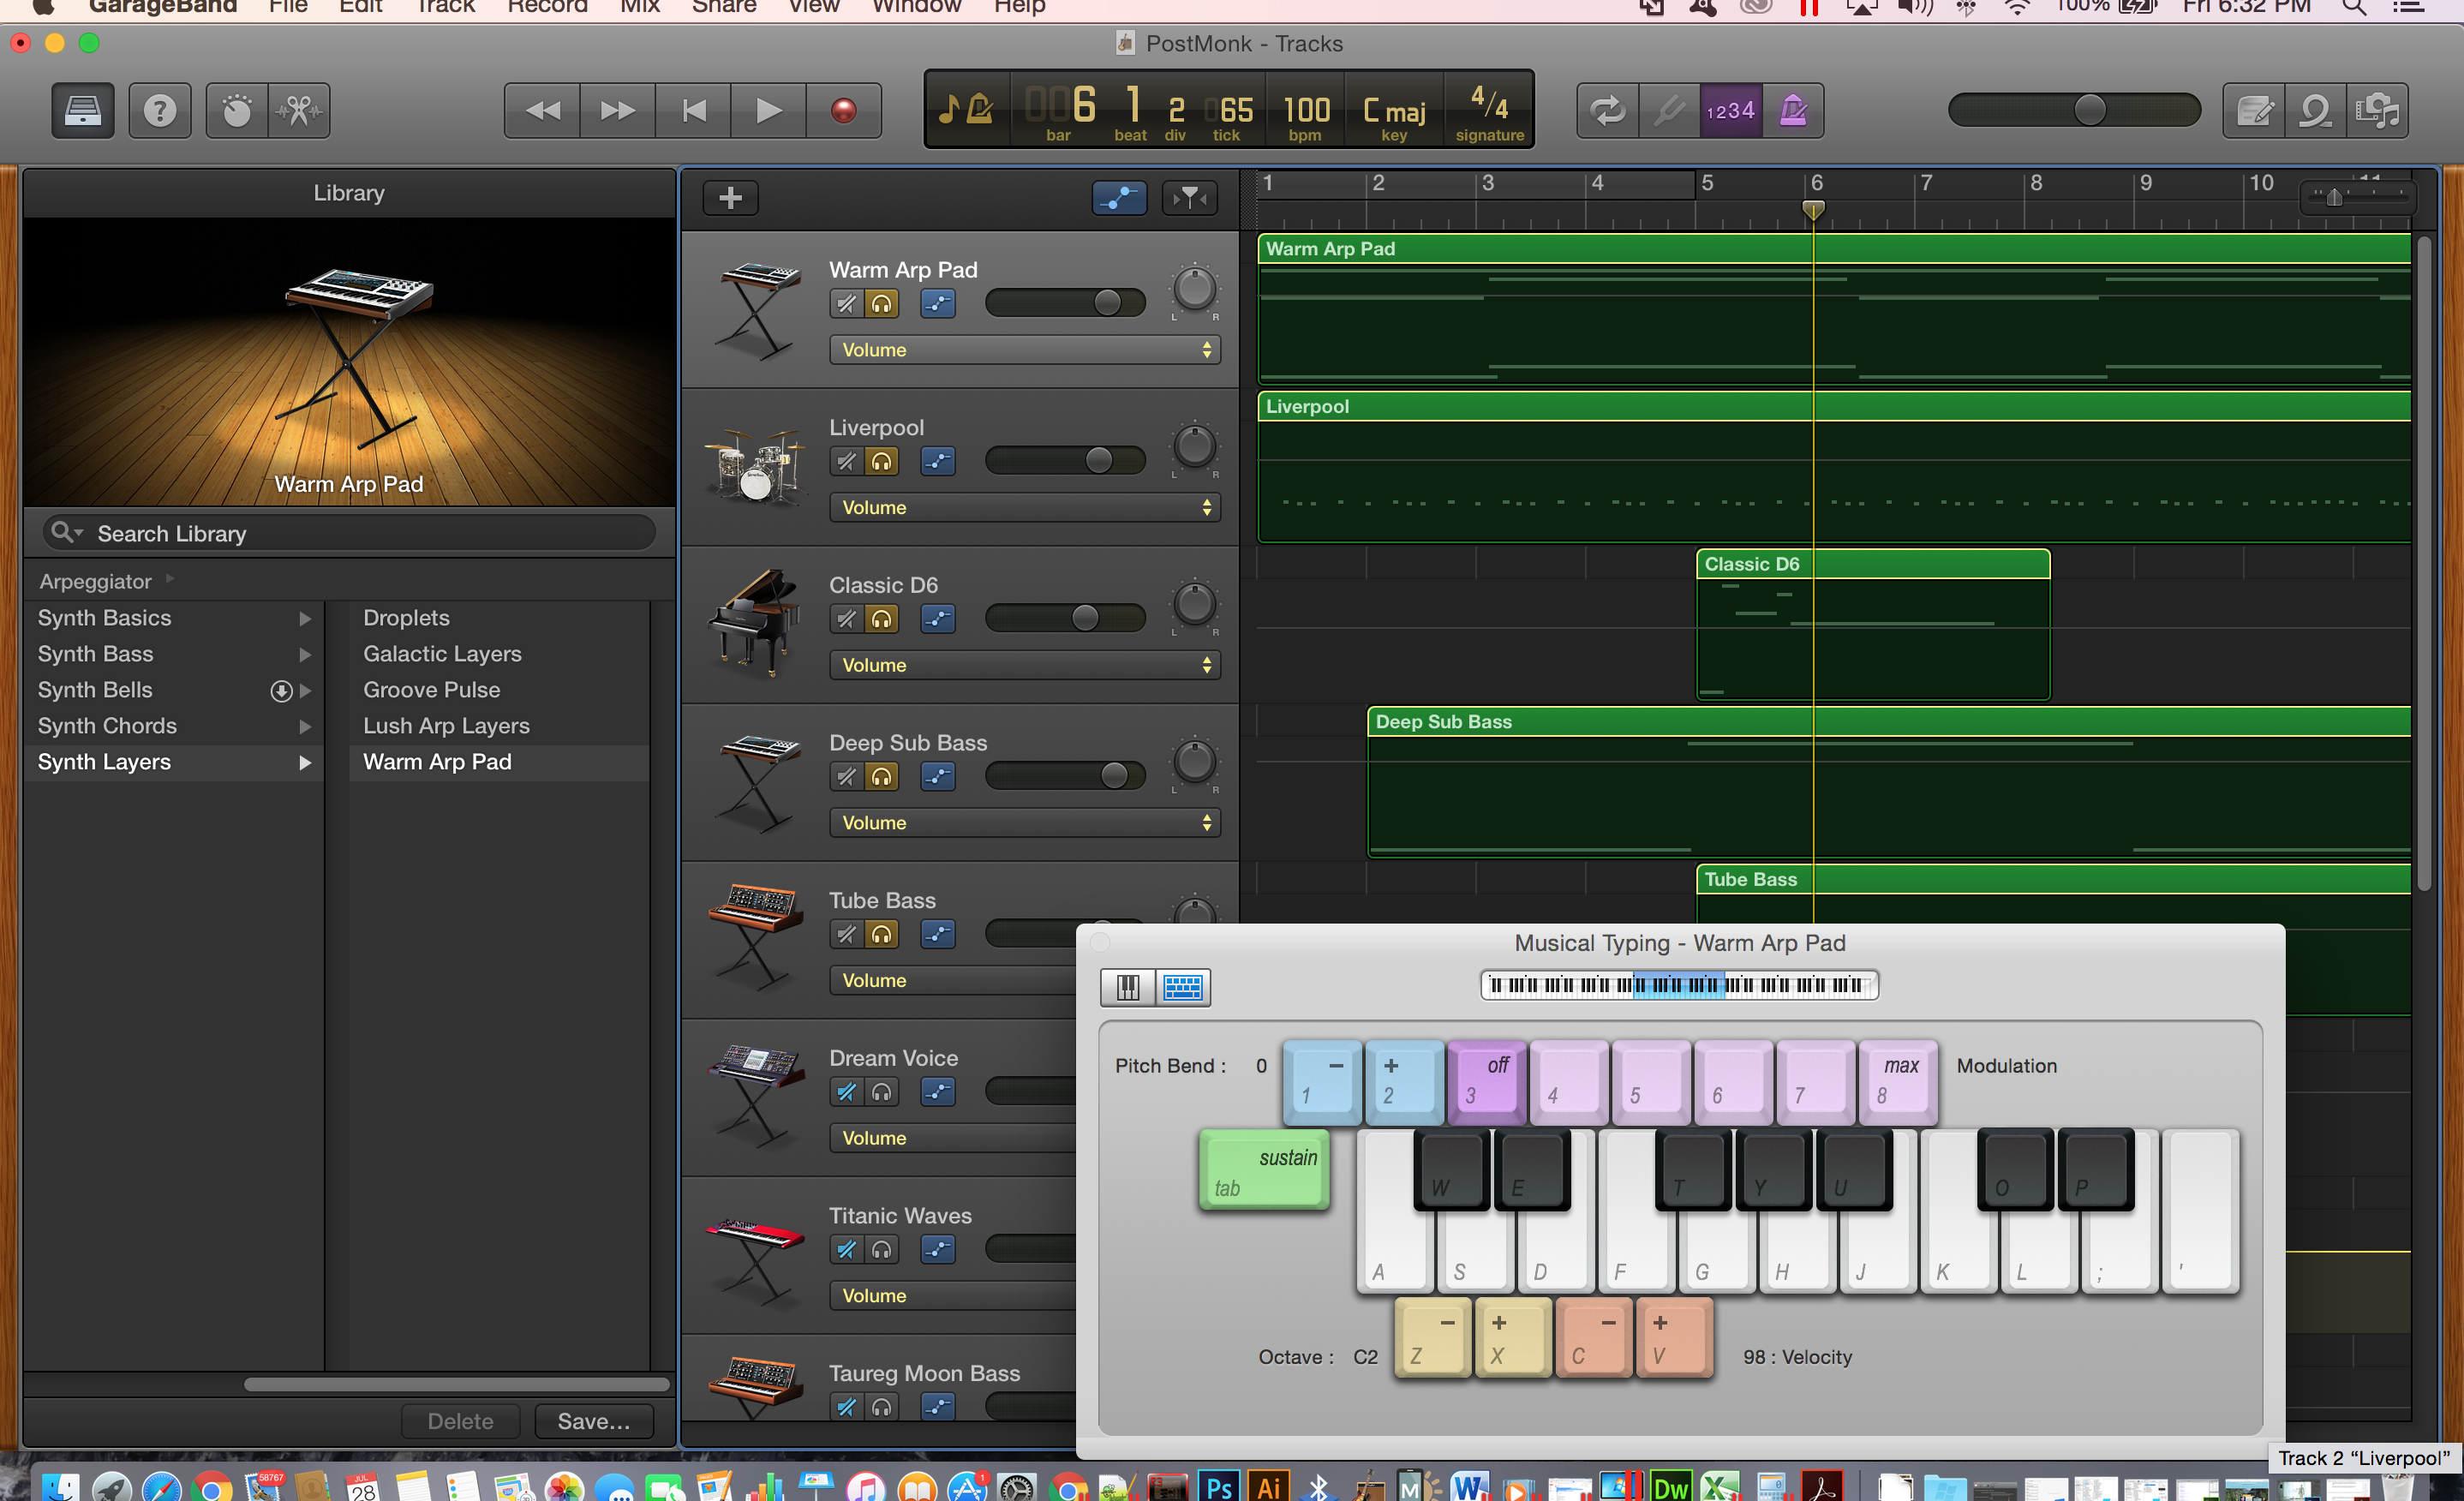Click inside the Search Library field
2464x1501 pixels.
(350, 532)
